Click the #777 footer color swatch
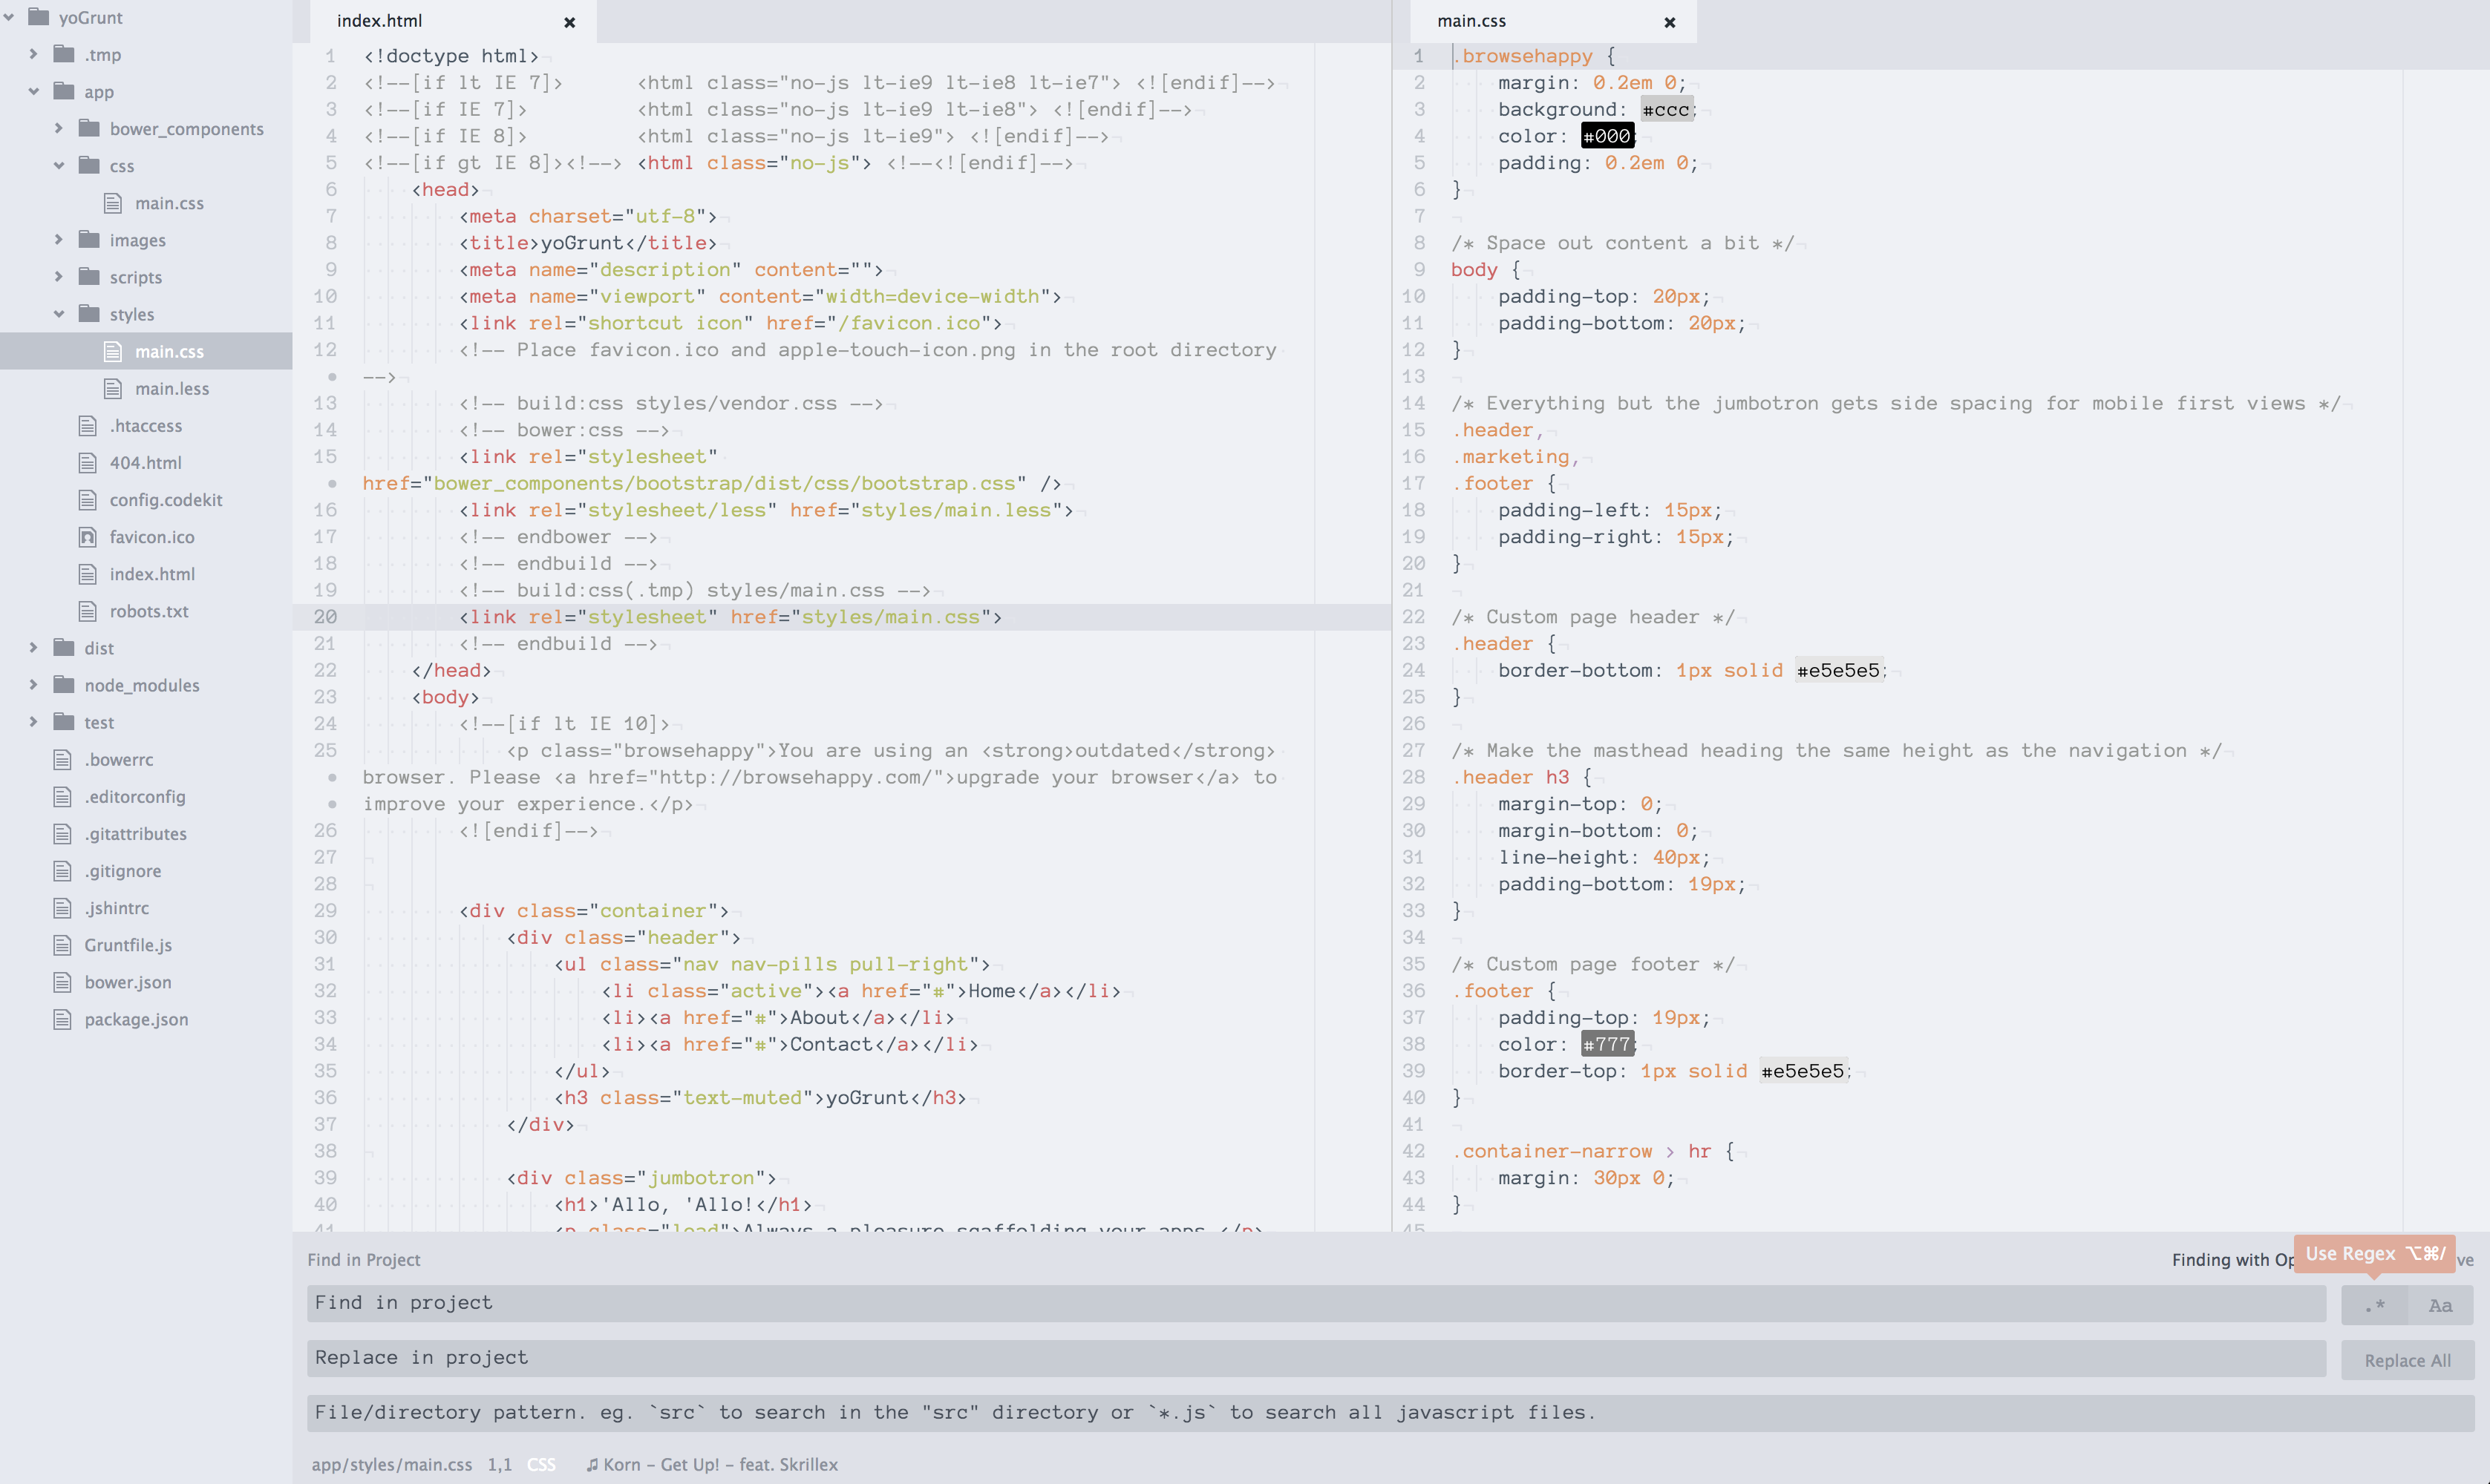This screenshot has width=2490, height=1484. [1607, 1044]
